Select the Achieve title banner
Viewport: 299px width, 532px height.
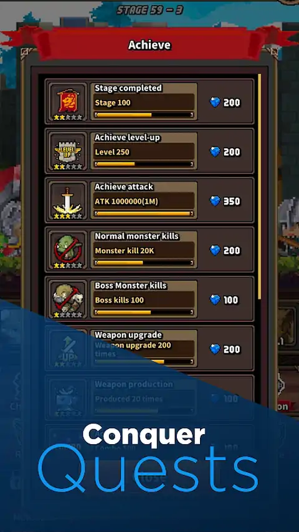coord(149,45)
